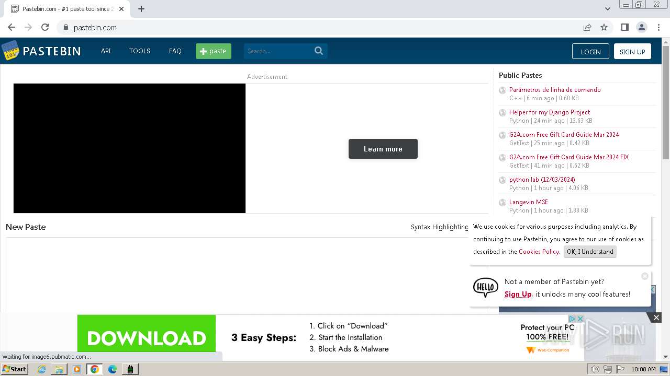Open G2A.com Free Gift Card Guide Mar 2024

point(564,135)
